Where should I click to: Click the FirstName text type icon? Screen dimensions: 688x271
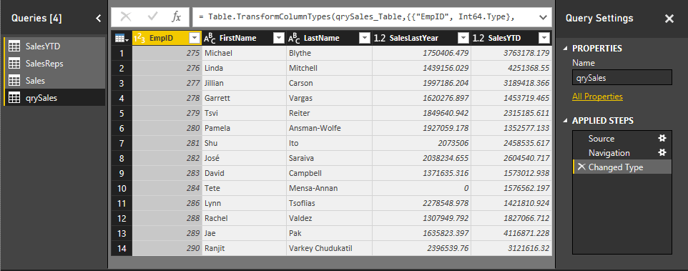click(210, 39)
